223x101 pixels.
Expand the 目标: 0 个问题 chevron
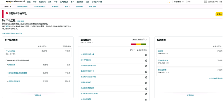93,42
